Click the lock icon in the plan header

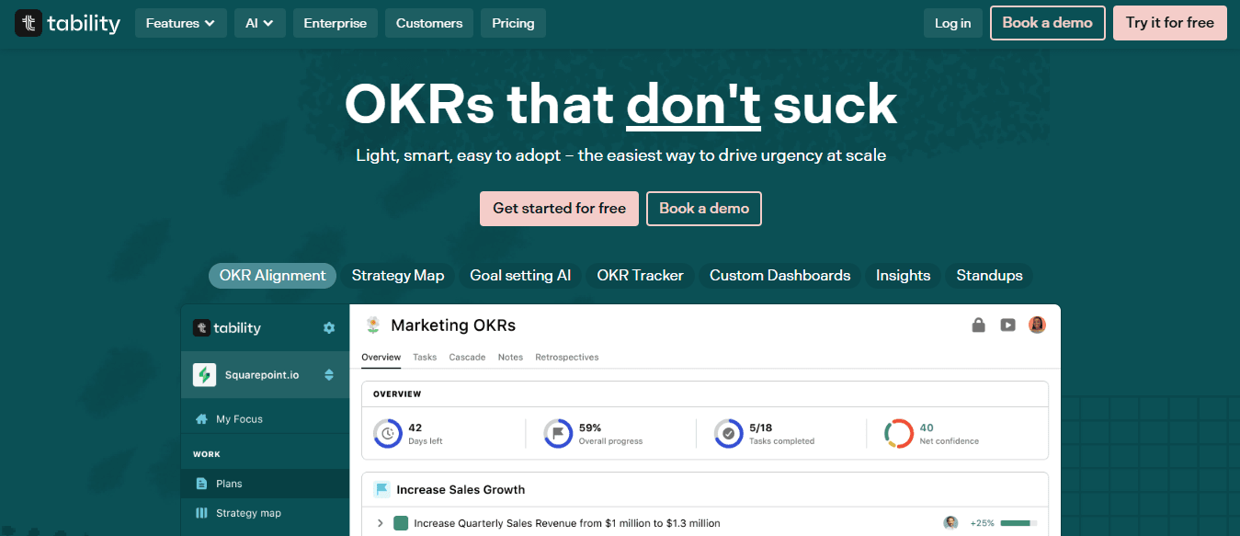[x=979, y=325]
